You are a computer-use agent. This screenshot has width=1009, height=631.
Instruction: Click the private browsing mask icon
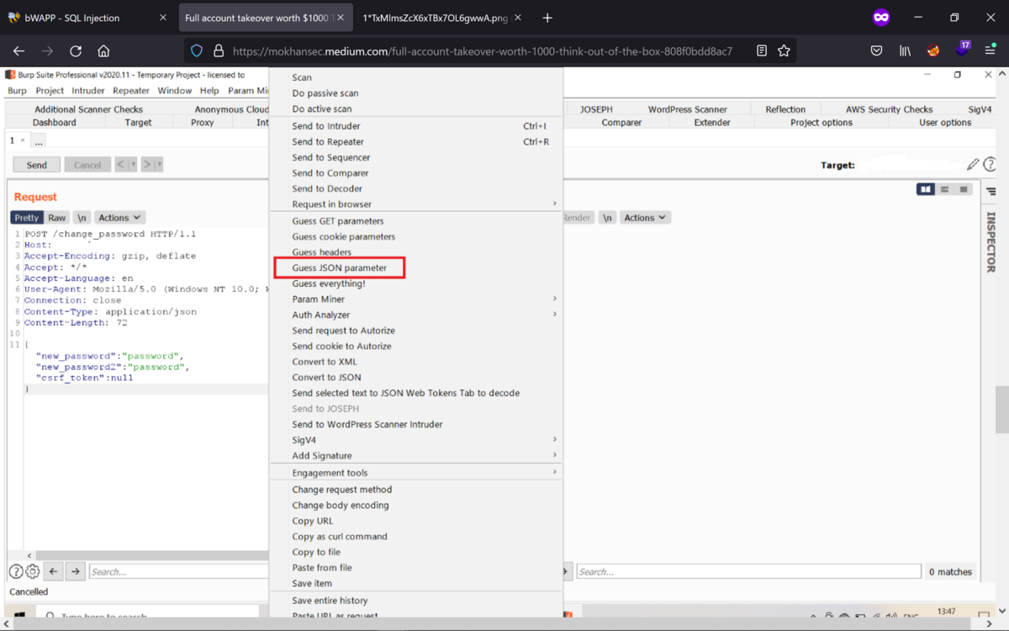pyautogui.click(x=880, y=17)
